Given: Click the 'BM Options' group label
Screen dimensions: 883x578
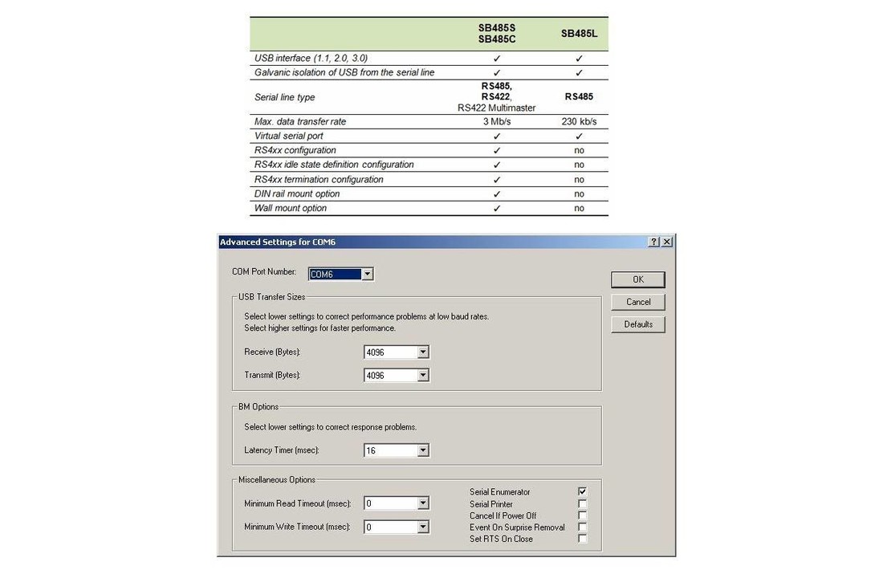Looking at the screenshot, I should click(258, 407).
